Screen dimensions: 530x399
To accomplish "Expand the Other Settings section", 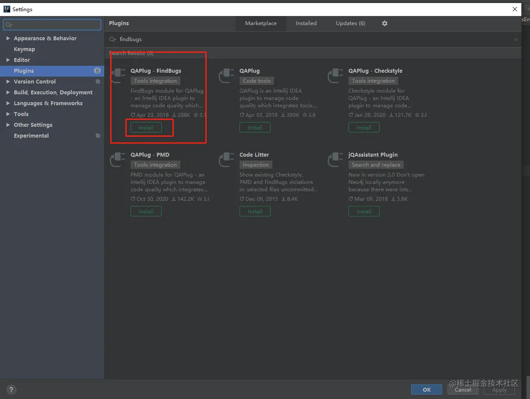I will coord(8,125).
